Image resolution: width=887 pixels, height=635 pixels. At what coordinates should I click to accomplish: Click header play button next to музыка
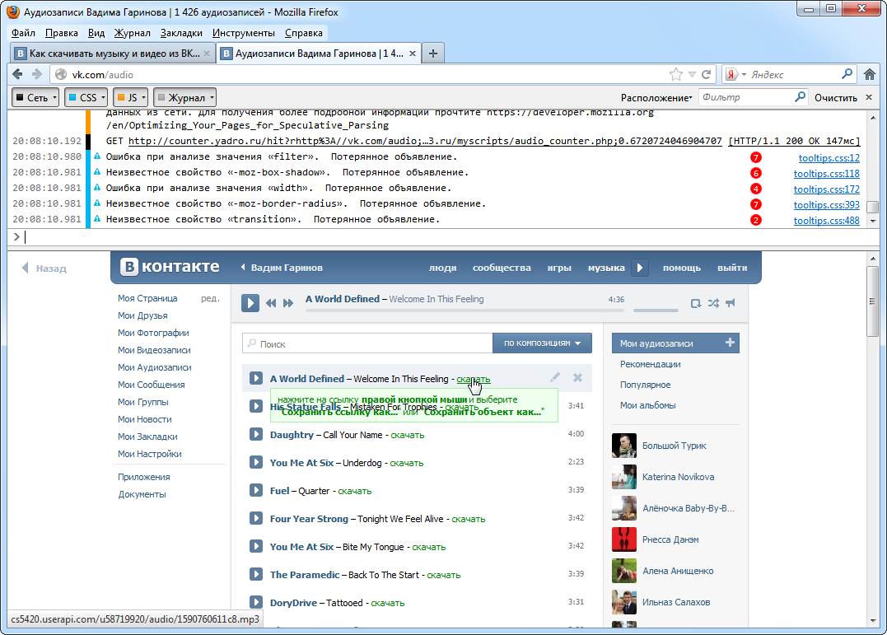coord(640,268)
